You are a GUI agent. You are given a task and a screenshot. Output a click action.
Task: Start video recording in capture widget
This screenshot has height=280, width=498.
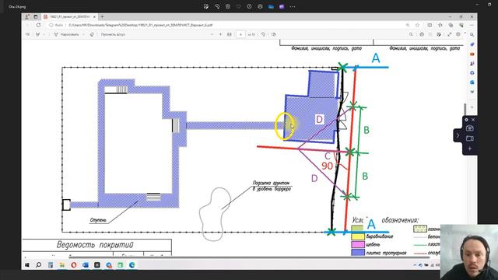(470, 138)
